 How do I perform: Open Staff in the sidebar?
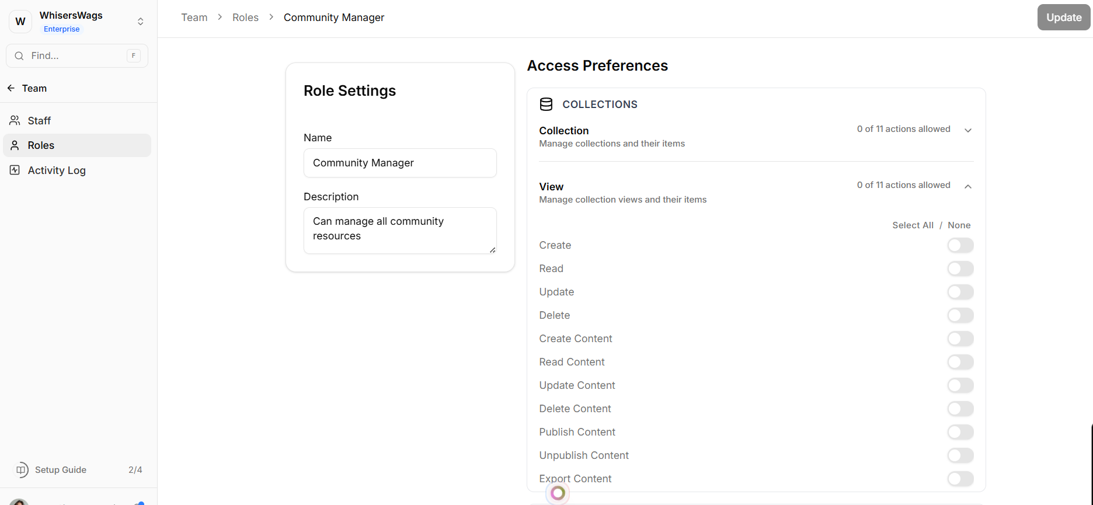click(40, 121)
